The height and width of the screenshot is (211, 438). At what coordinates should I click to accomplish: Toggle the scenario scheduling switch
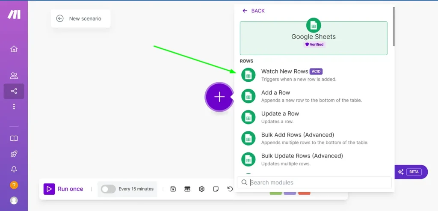point(108,189)
